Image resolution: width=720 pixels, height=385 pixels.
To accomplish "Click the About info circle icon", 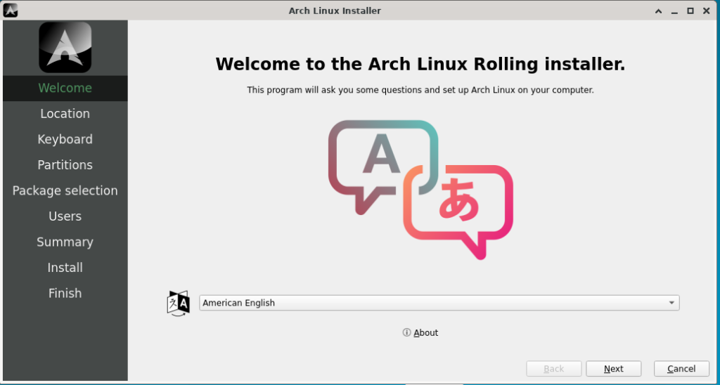I will [x=407, y=333].
